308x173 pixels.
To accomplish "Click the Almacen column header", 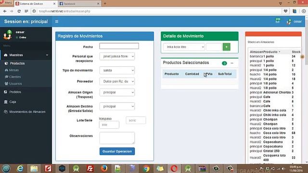I will pos(257,52).
